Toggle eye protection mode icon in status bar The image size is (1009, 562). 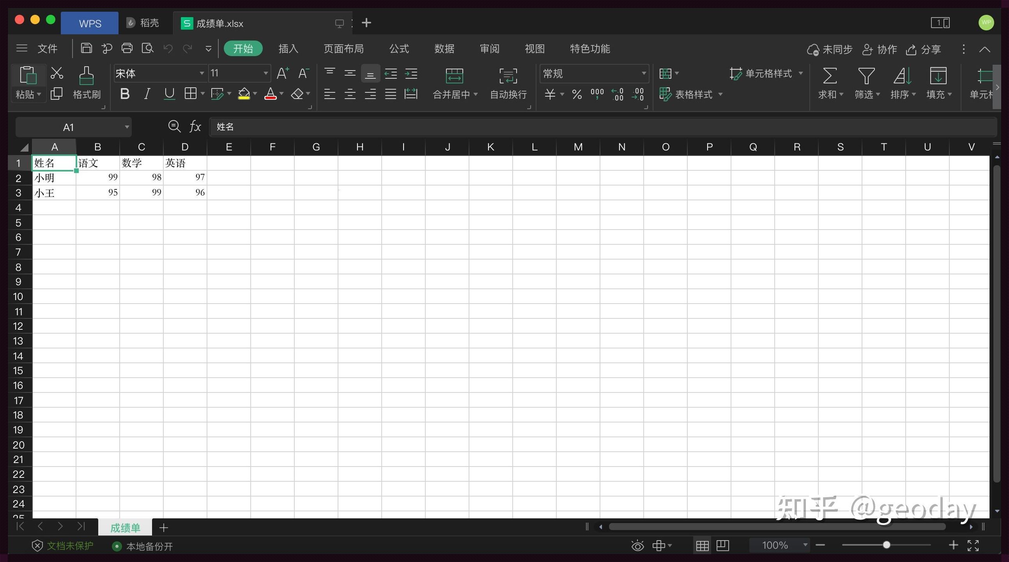[x=638, y=546]
